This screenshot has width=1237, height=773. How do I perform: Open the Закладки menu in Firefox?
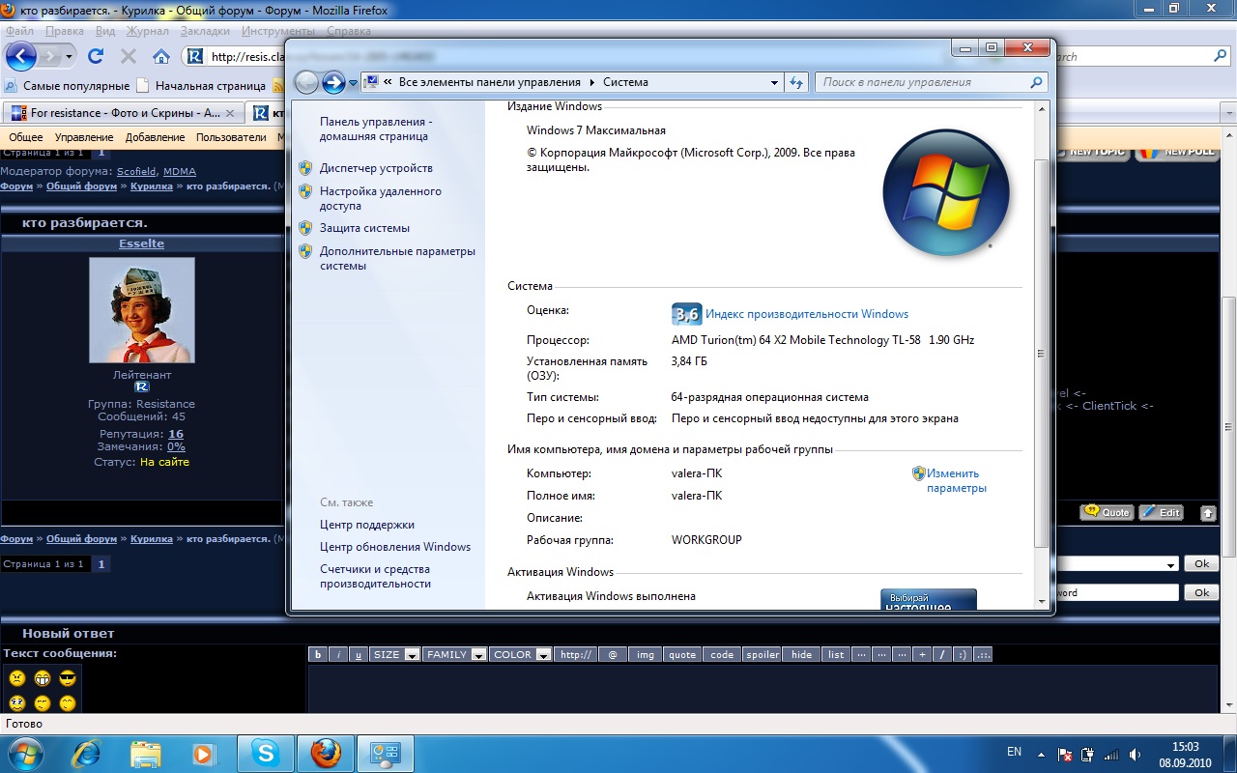coord(205,31)
